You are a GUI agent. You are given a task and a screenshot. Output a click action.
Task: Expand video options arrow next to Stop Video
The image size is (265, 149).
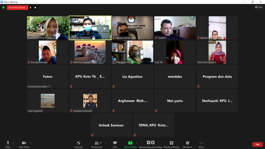[x=30, y=143]
